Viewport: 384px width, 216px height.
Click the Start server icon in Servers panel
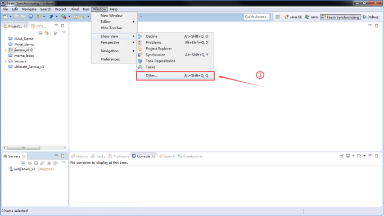[x=36, y=163]
